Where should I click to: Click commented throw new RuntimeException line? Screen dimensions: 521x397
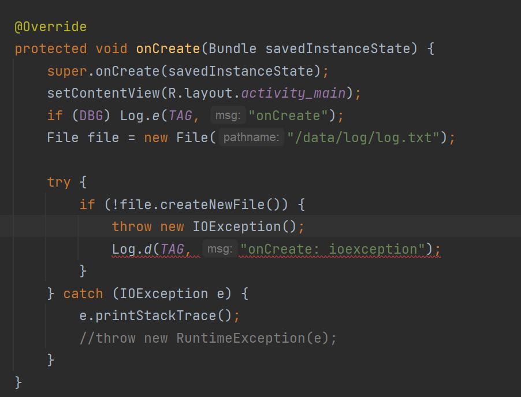208,338
